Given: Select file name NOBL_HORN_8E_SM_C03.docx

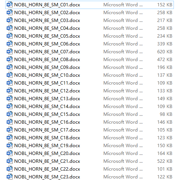Looking at the screenshot, I should pos(47,20).
